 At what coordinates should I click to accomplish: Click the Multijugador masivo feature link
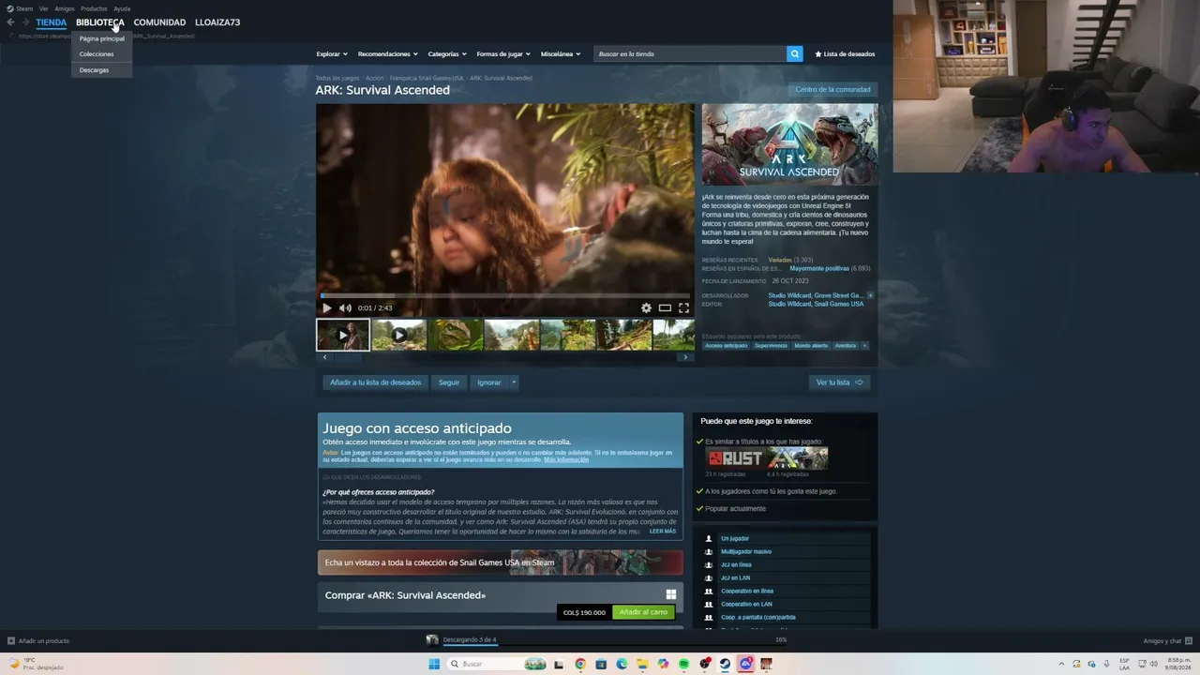pyautogui.click(x=746, y=552)
